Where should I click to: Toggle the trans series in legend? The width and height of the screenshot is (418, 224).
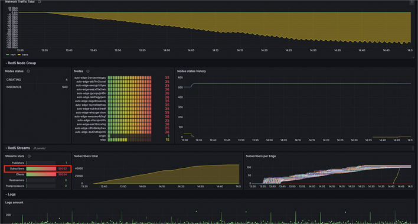point(25,54)
